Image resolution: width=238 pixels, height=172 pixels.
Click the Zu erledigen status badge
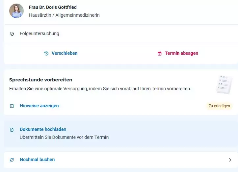(219, 106)
